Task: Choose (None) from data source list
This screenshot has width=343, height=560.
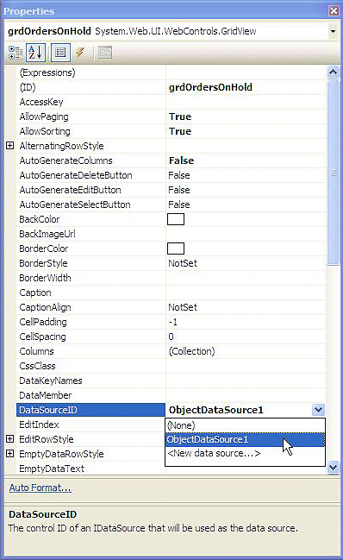Action: 245,425
